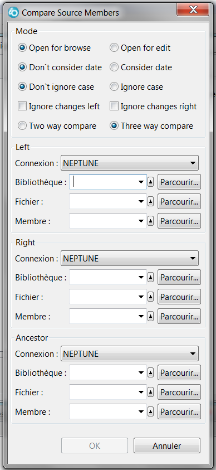Select the Consider date option
This screenshot has width=216, height=470.
[x=141, y=67]
